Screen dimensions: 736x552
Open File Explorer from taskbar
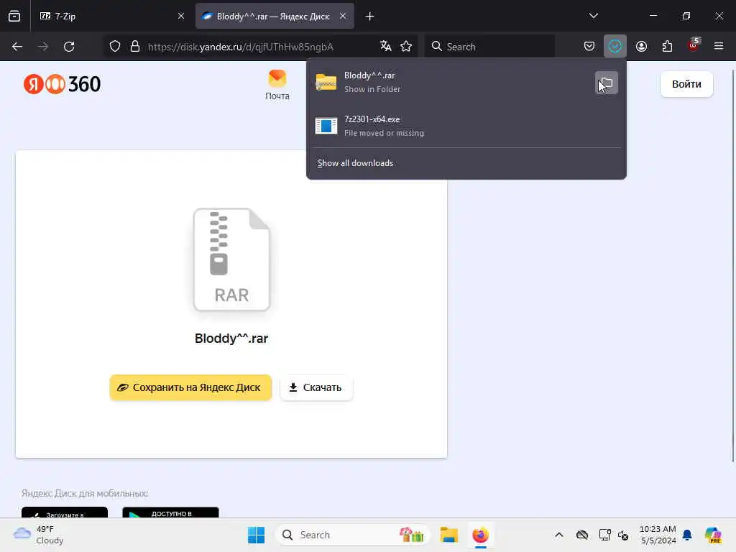click(448, 535)
